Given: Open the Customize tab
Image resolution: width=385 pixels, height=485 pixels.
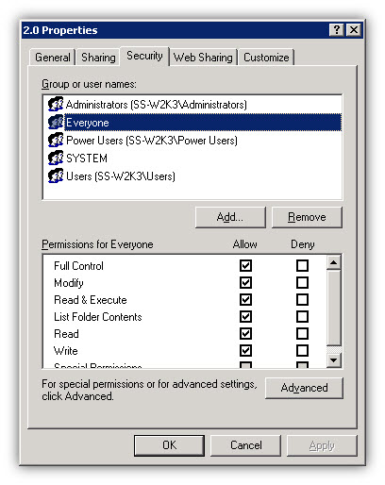Looking at the screenshot, I should (266, 58).
